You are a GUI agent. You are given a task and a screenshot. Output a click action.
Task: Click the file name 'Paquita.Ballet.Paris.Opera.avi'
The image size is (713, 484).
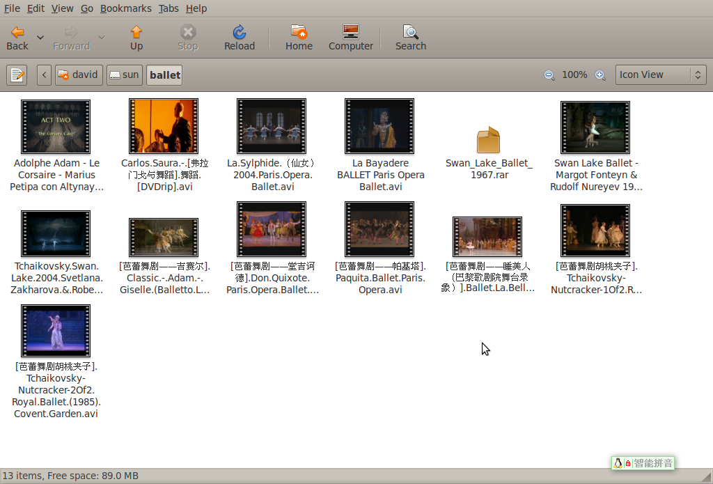tap(381, 278)
